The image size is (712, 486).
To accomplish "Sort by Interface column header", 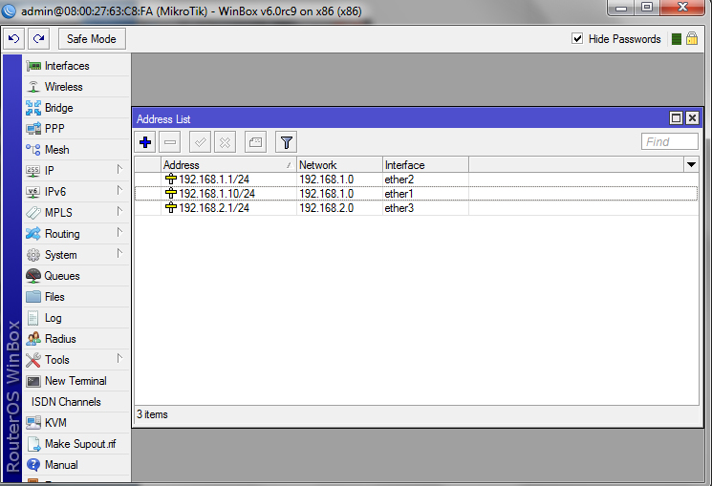I will point(425,165).
